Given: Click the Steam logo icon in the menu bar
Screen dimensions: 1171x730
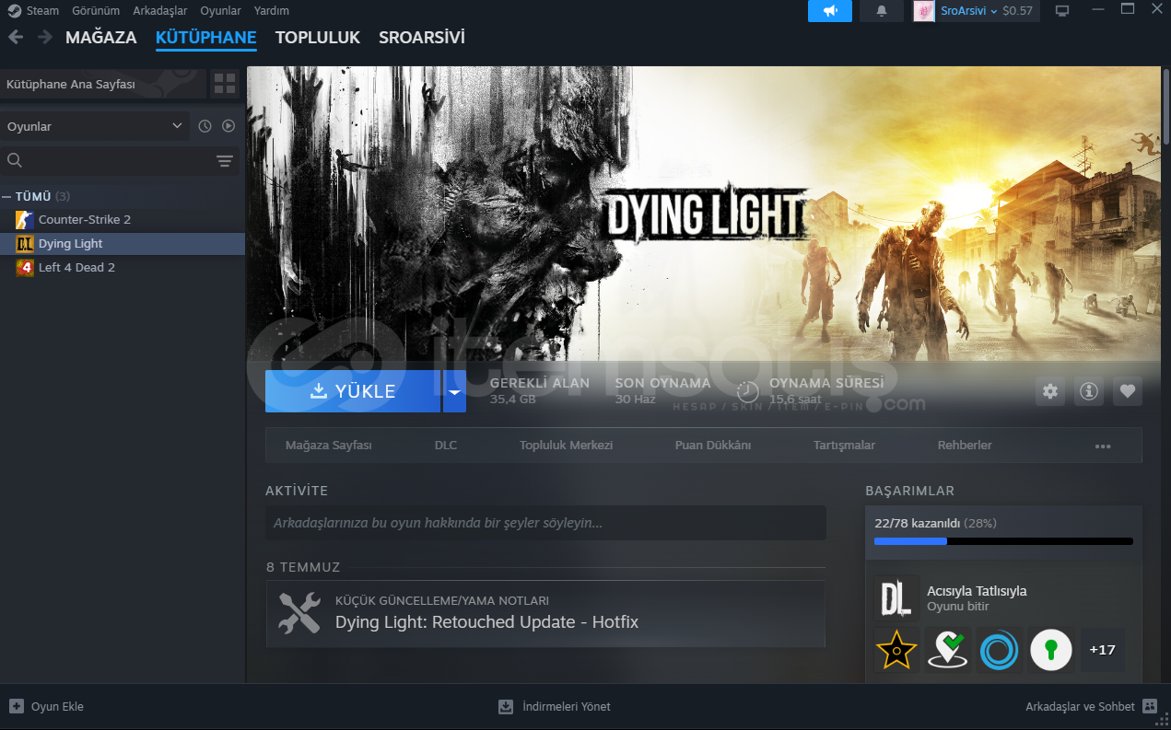Looking at the screenshot, I should tap(14, 11).
